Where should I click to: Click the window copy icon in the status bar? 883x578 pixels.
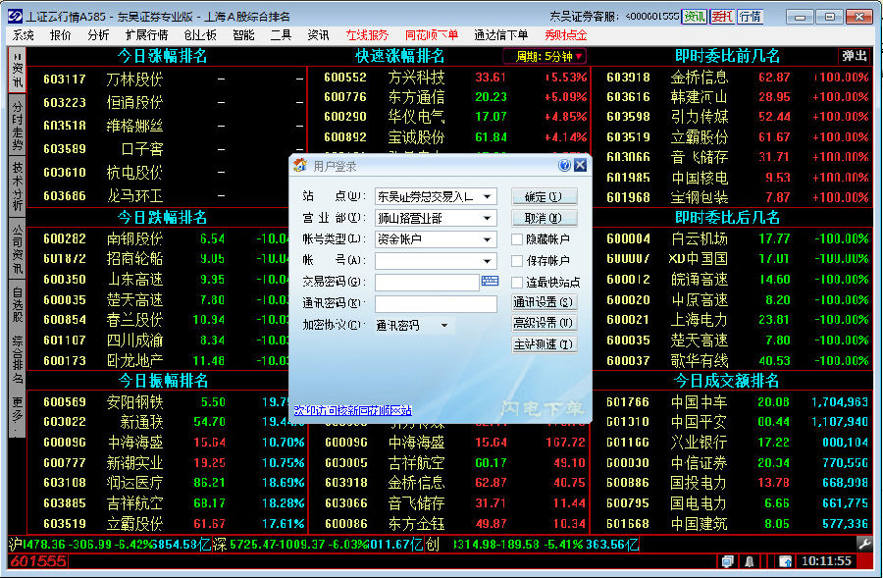click(728, 561)
